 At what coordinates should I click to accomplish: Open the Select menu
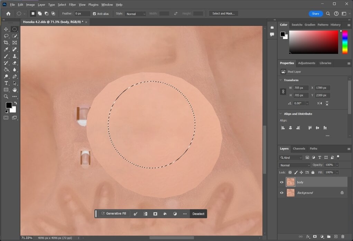click(62, 4)
